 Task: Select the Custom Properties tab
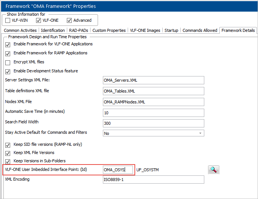(x=109, y=30)
